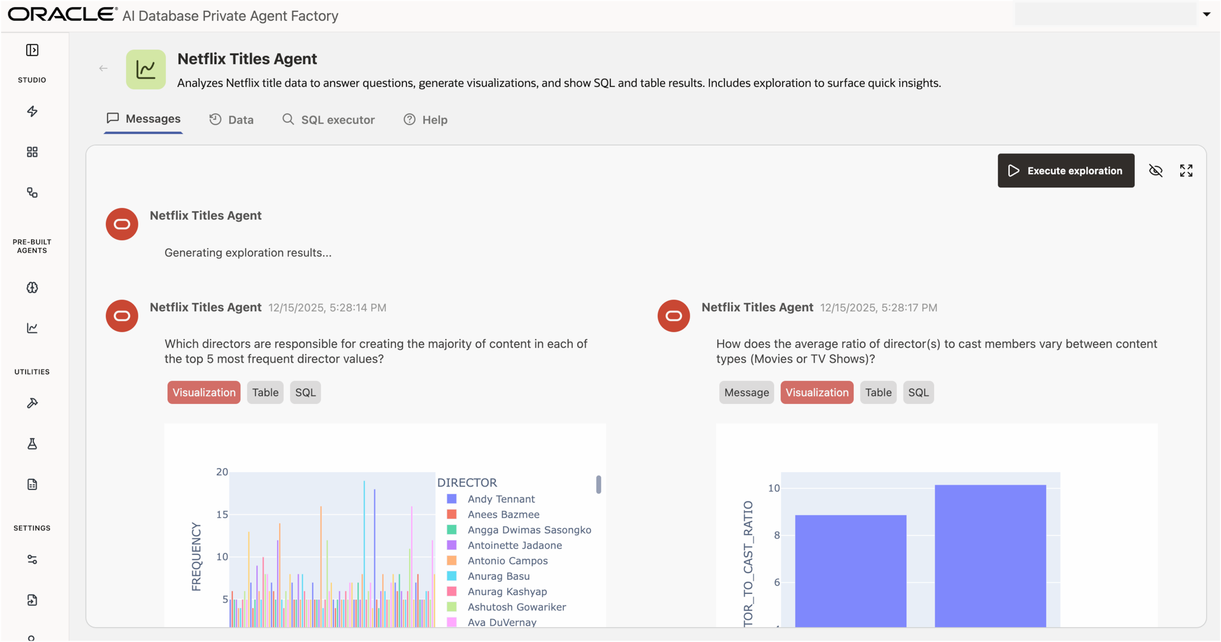
Task: Go back using the left arrow
Action: tap(103, 68)
